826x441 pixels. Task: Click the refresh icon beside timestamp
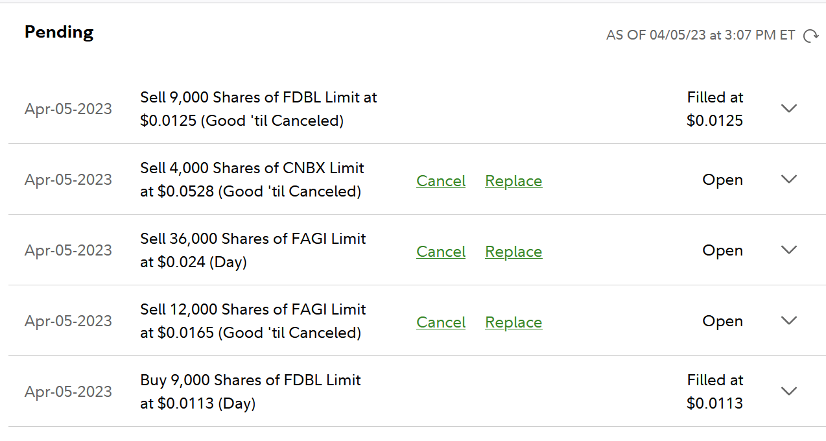[810, 36]
